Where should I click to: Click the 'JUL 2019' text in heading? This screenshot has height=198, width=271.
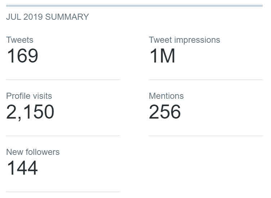click(24, 17)
